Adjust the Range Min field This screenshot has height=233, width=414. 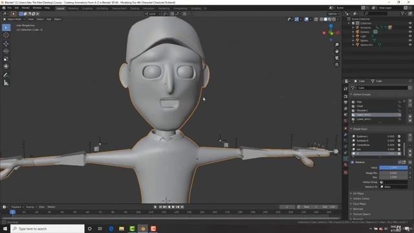(x=393, y=173)
